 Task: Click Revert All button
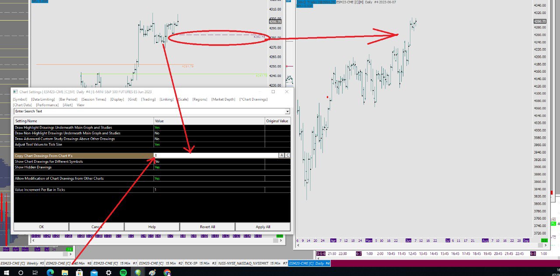tap(207, 227)
